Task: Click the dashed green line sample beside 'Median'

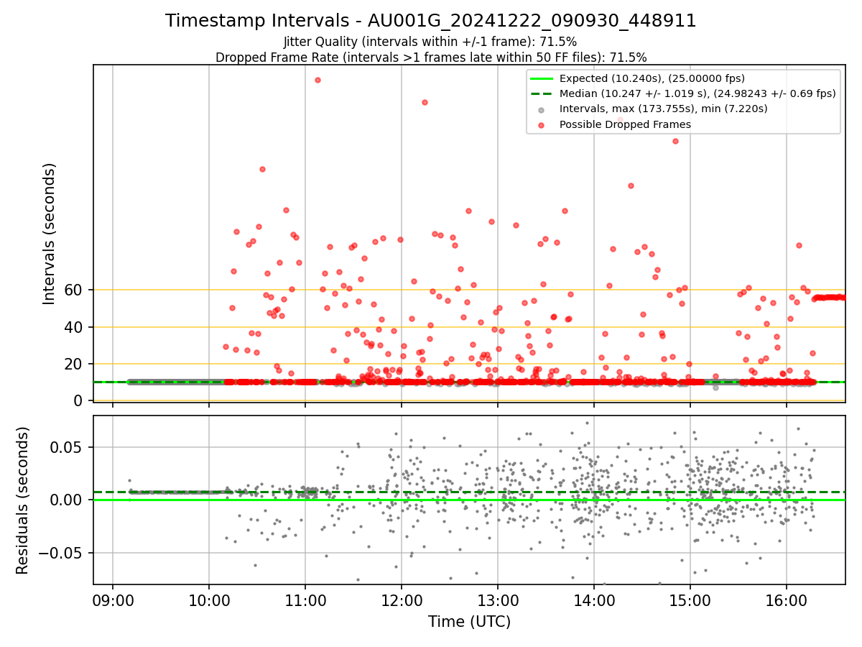Action: click(x=541, y=93)
